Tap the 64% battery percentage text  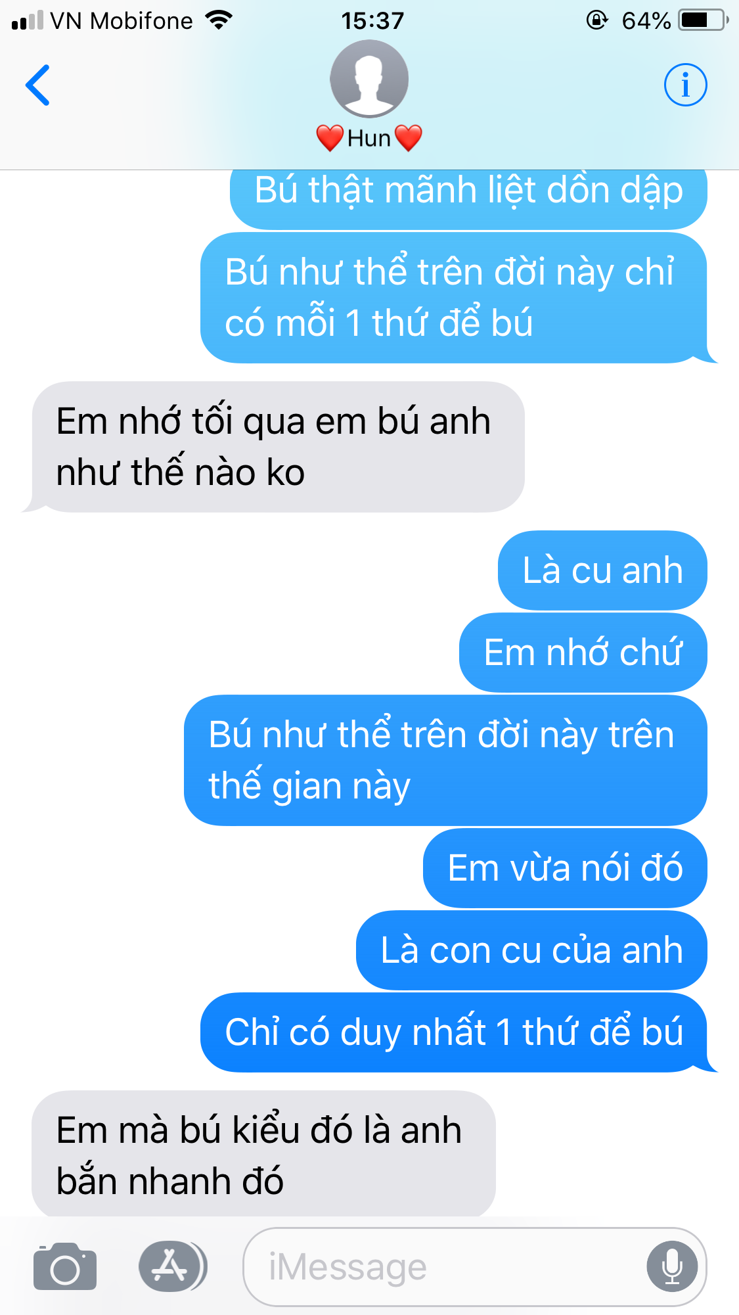click(x=646, y=21)
